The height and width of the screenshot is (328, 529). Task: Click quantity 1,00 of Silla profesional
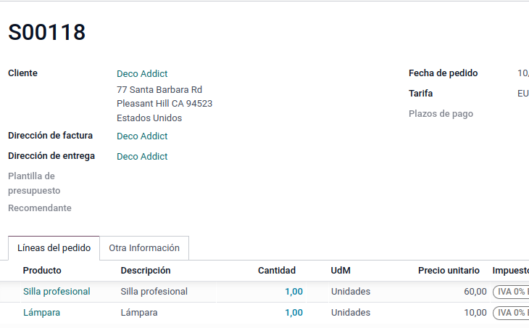click(293, 291)
